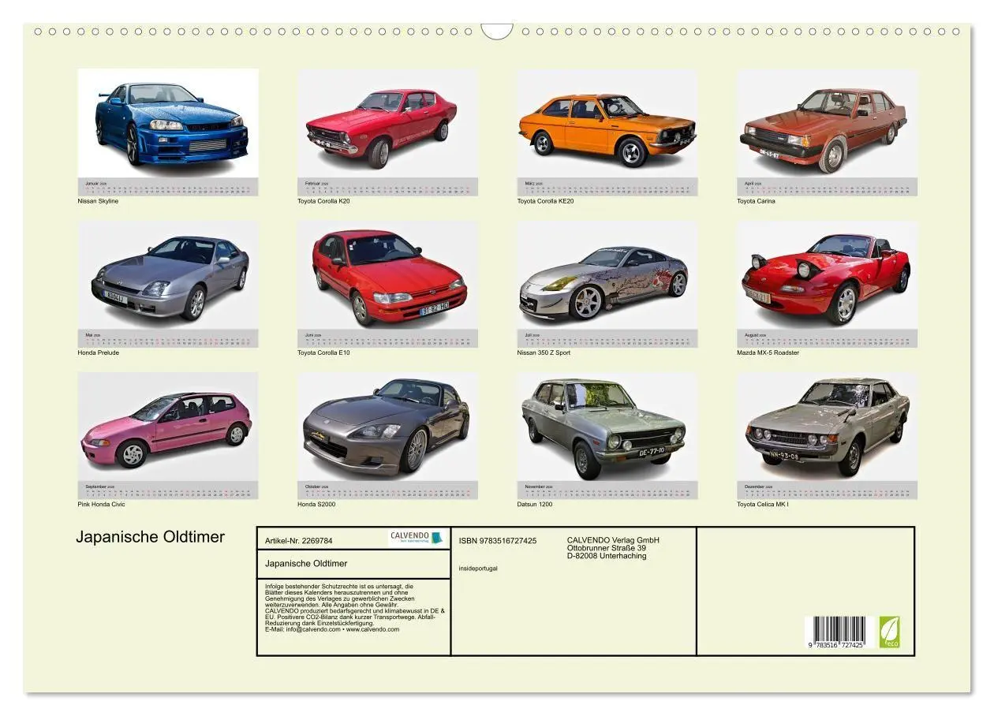Image resolution: width=994 pixels, height=716 pixels.
Task: Click the Dezember calendar strip under Celica
Action: [x=827, y=490]
